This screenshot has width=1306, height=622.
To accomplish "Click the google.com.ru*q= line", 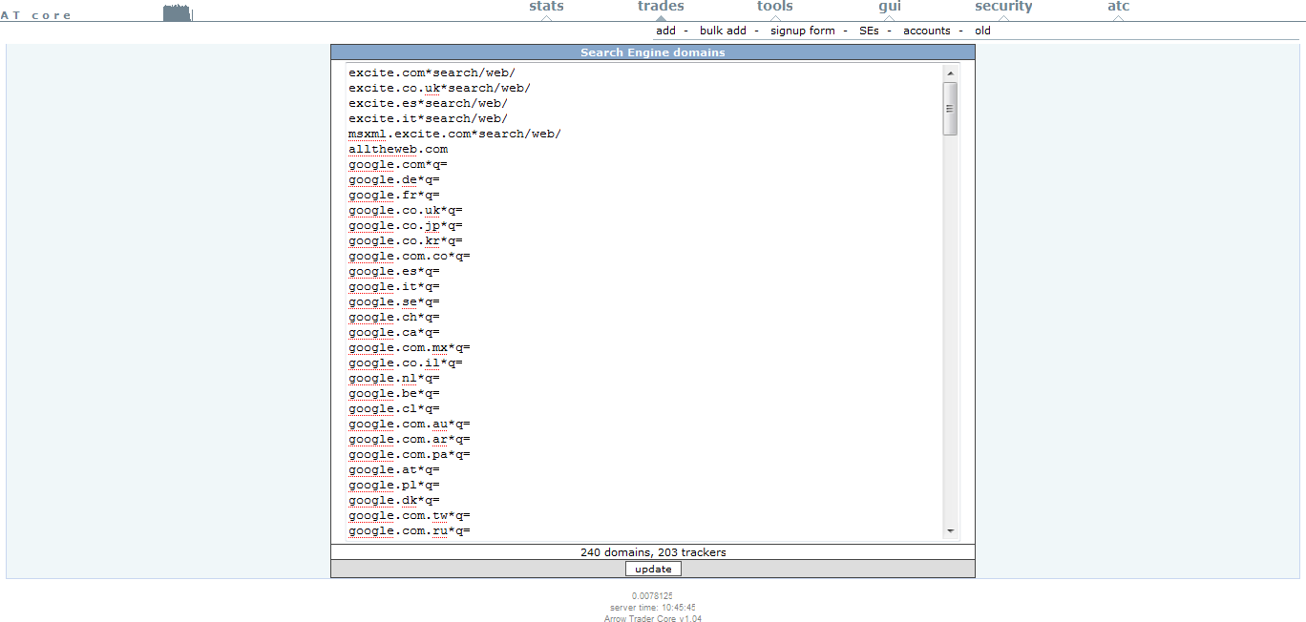I will pos(410,530).
